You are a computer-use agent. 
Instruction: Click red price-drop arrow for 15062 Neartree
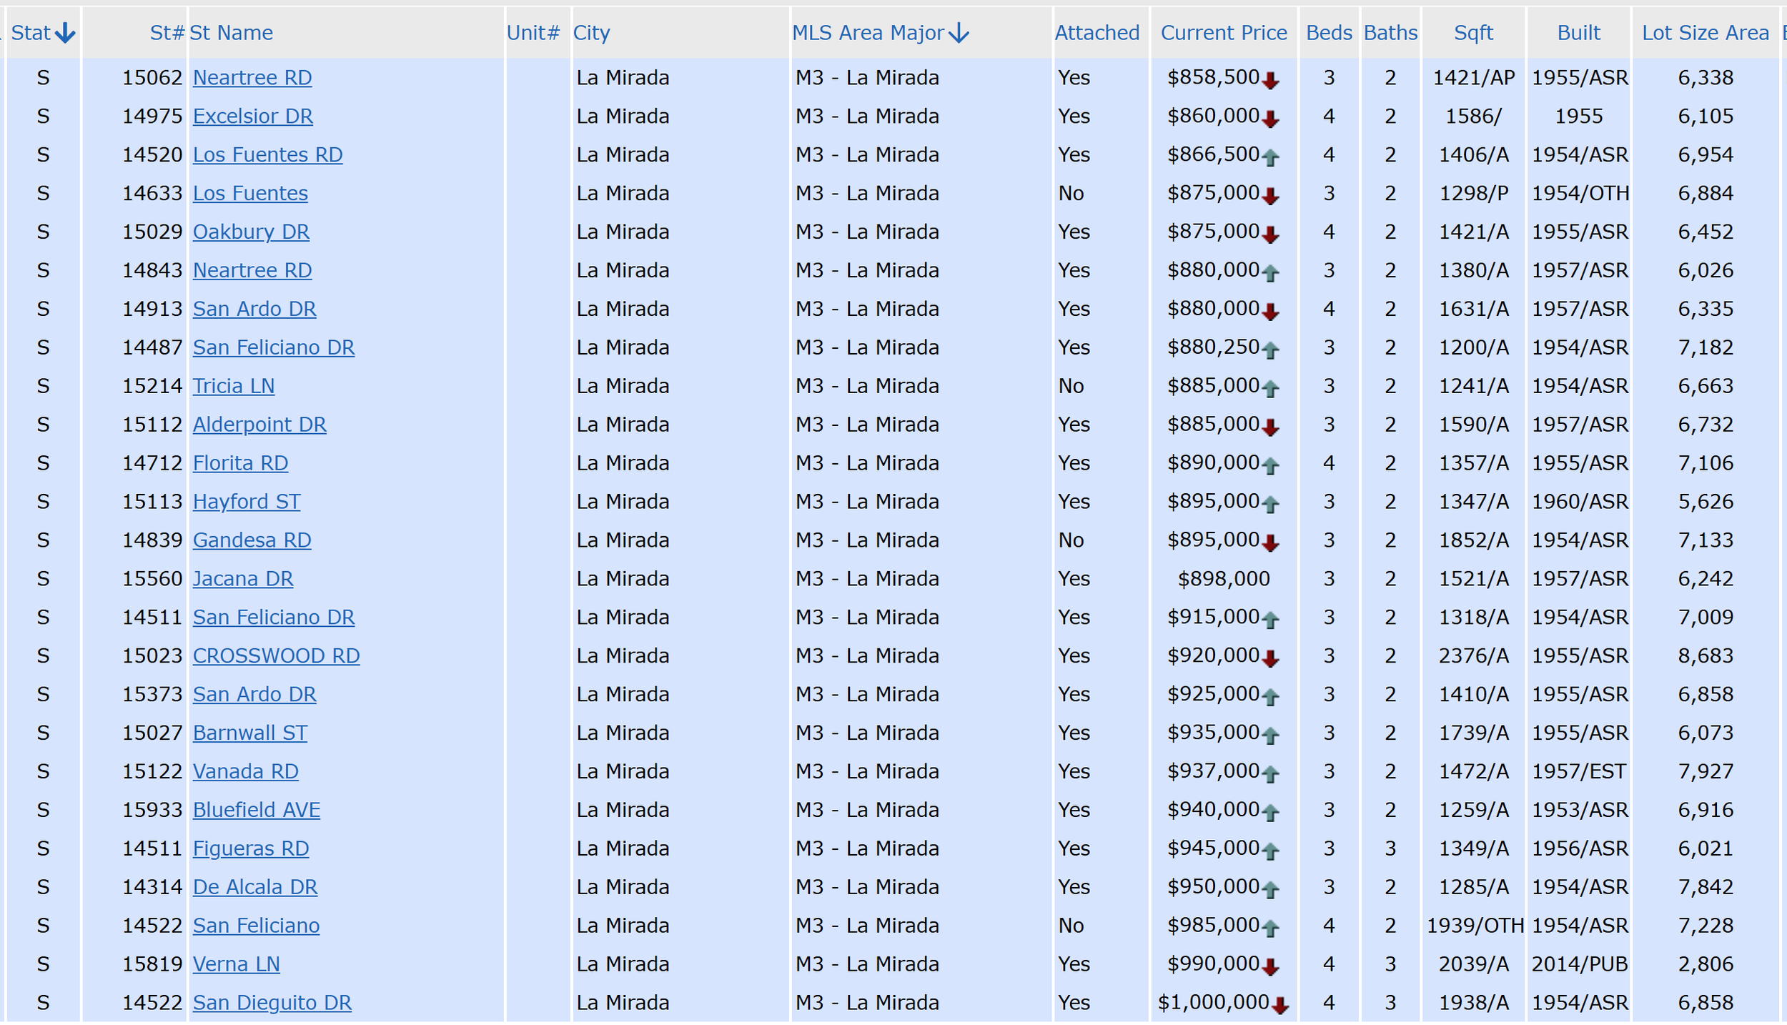1270,81
